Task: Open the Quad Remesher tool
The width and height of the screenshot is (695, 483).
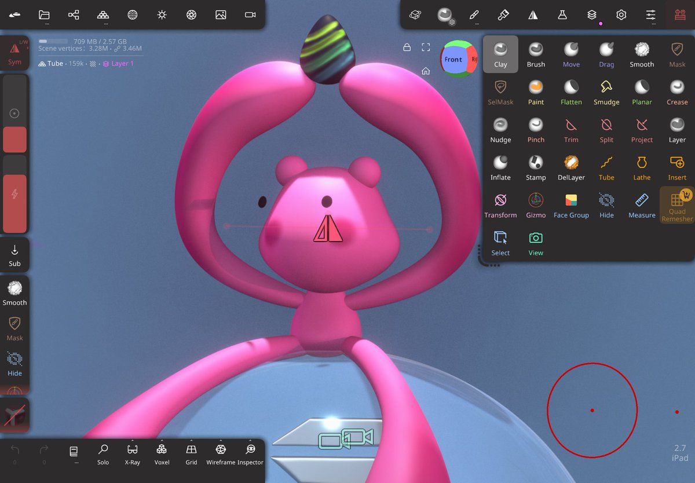Action: click(x=677, y=206)
